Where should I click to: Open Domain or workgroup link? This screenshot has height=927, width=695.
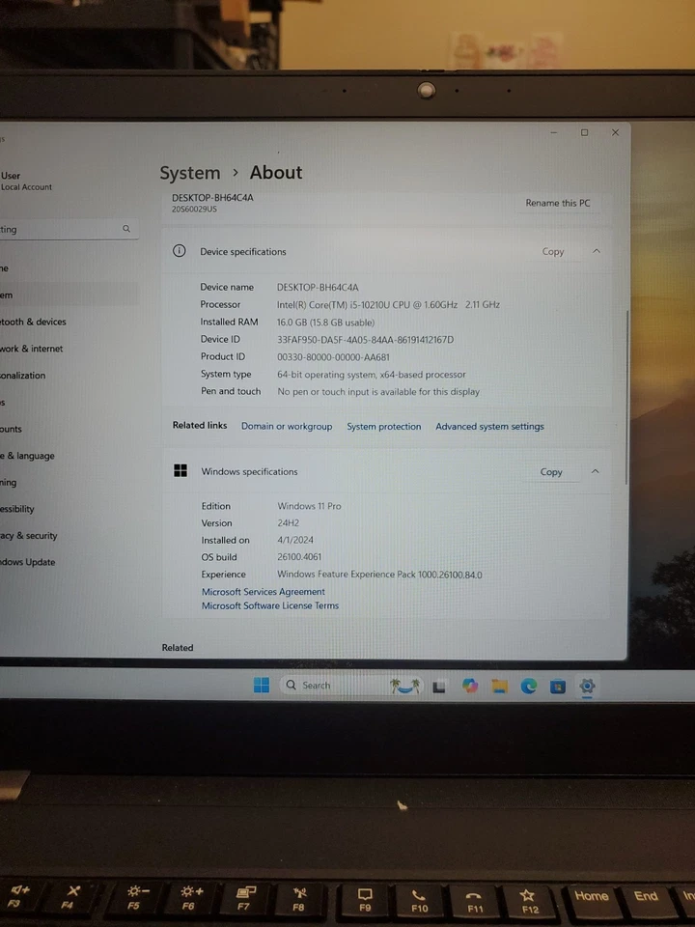[287, 426]
